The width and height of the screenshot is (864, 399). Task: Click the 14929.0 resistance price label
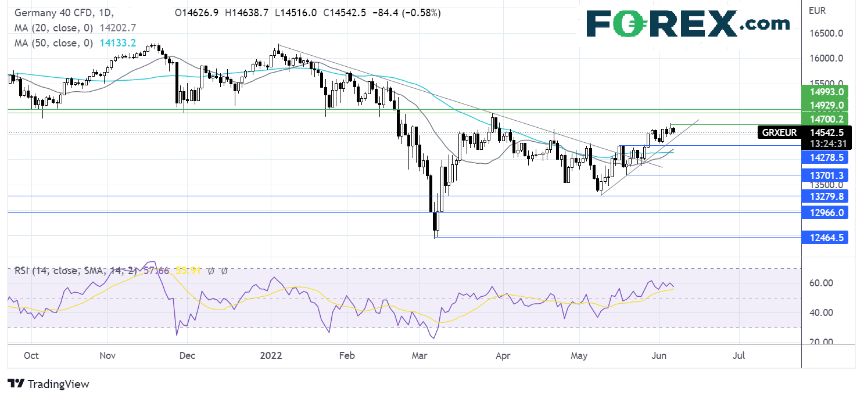(x=825, y=105)
